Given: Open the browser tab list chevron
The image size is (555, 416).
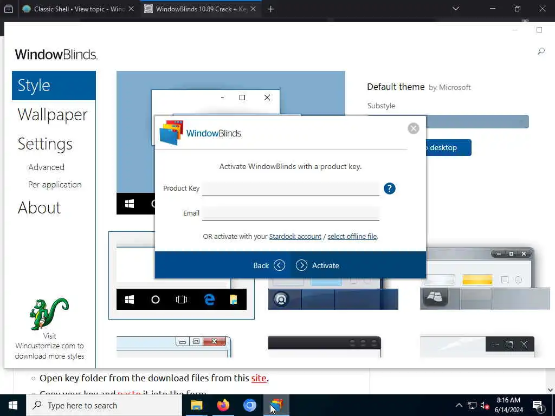Looking at the screenshot, I should click(x=455, y=9).
